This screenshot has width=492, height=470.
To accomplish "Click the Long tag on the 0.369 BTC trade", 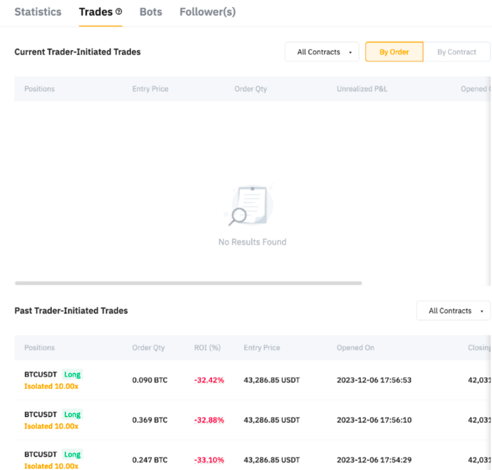I will click(72, 414).
